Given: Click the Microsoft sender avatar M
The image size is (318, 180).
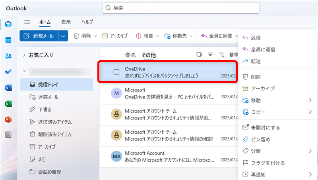Looking at the screenshot, I should click(116, 93).
